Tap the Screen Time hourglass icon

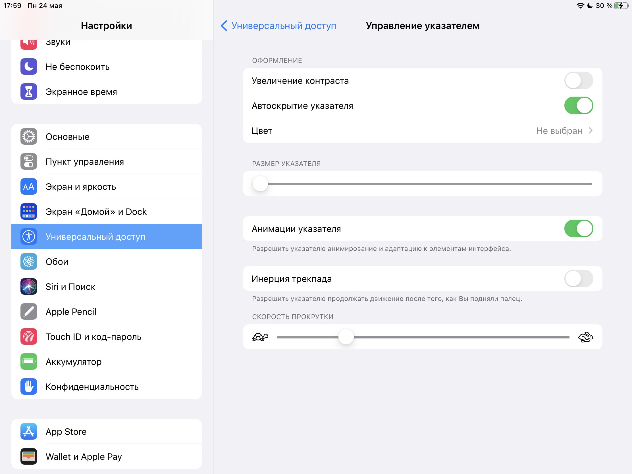click(x=29, y=92)
